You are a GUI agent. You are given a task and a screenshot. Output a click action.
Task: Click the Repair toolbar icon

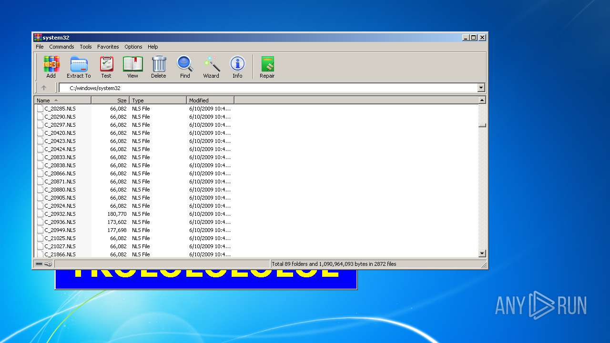pyautogui.click(x=267, y=64)
